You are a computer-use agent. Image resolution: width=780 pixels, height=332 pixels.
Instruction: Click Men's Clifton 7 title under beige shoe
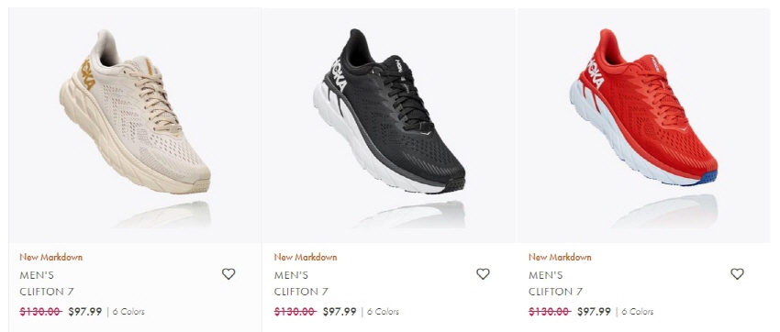tap(47, 283)
